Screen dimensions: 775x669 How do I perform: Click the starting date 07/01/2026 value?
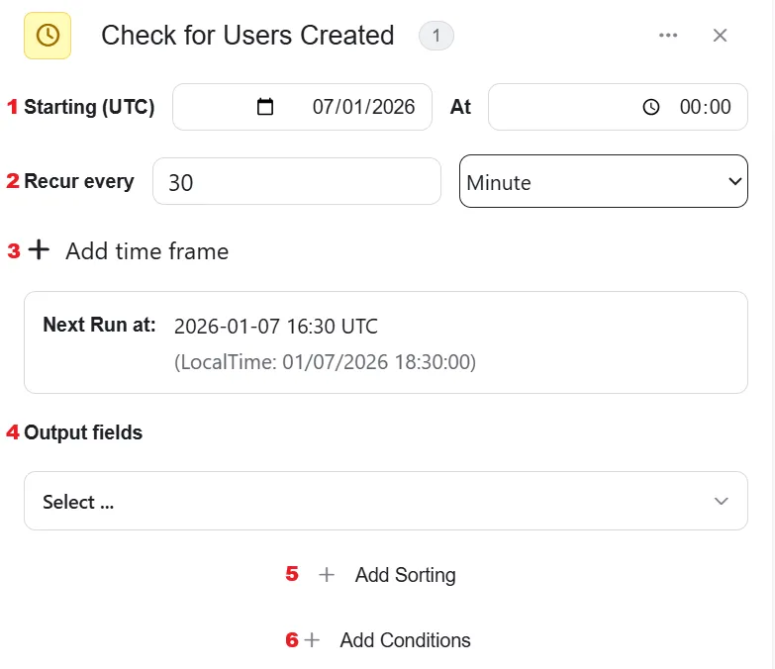click(363, 107)
